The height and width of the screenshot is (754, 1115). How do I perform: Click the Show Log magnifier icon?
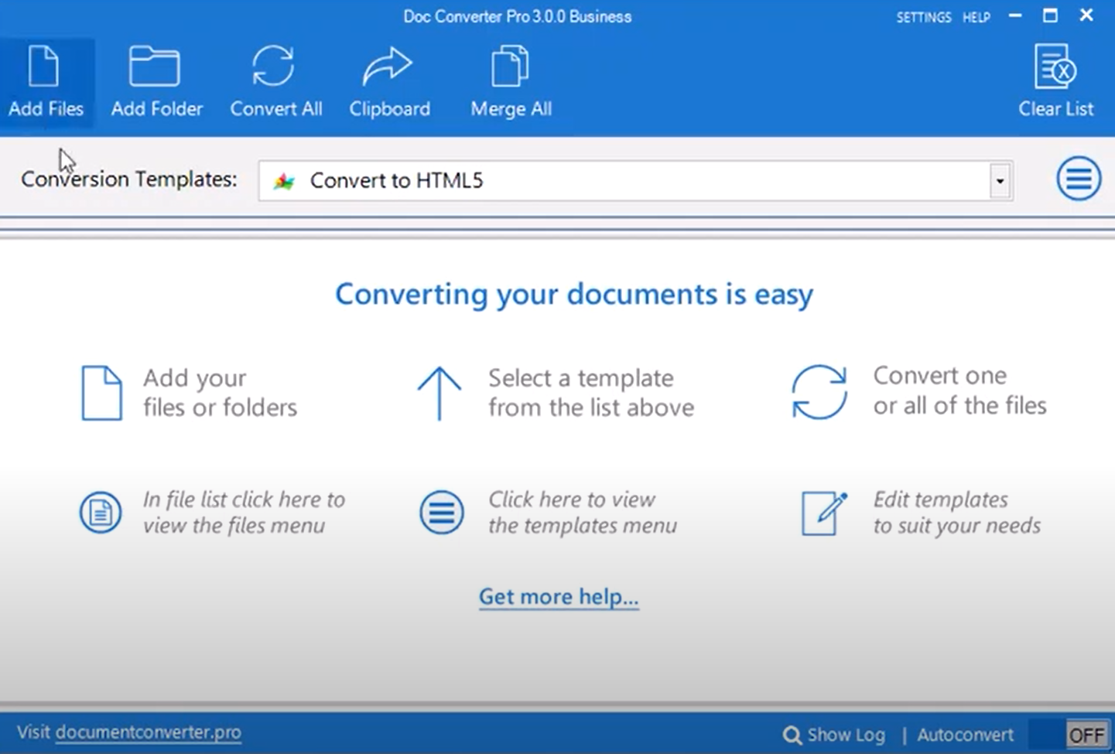(792, 735)
